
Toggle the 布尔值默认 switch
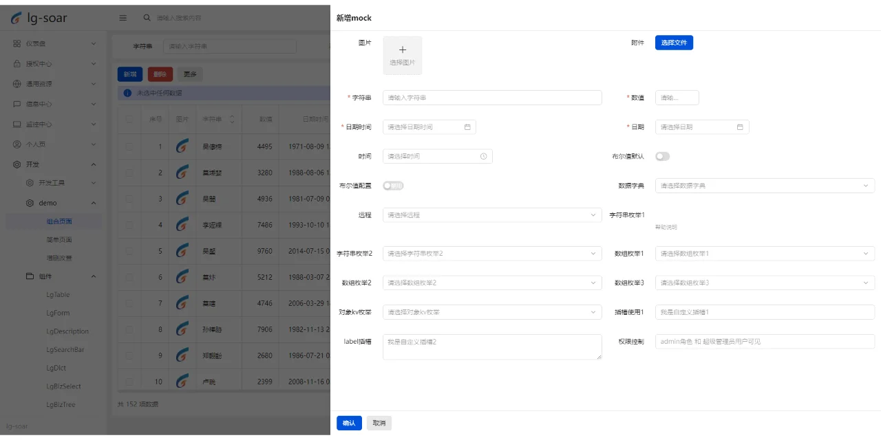coord(662,156)
